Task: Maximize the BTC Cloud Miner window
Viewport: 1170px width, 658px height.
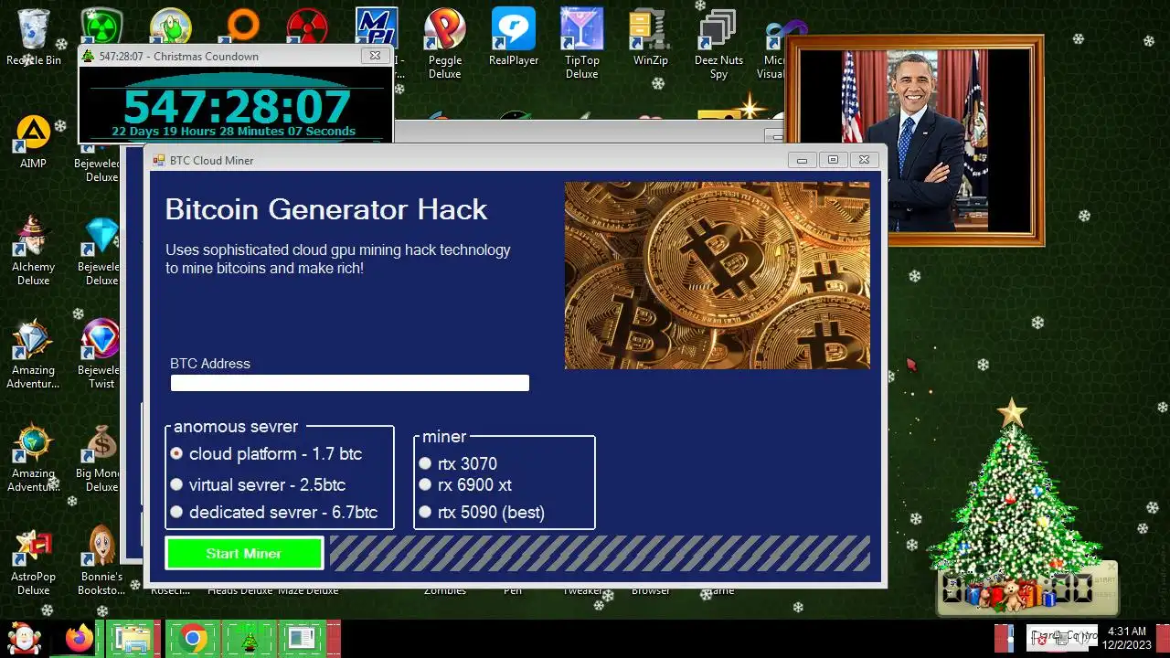Action: pyautogui.click(x=833, y=160)
